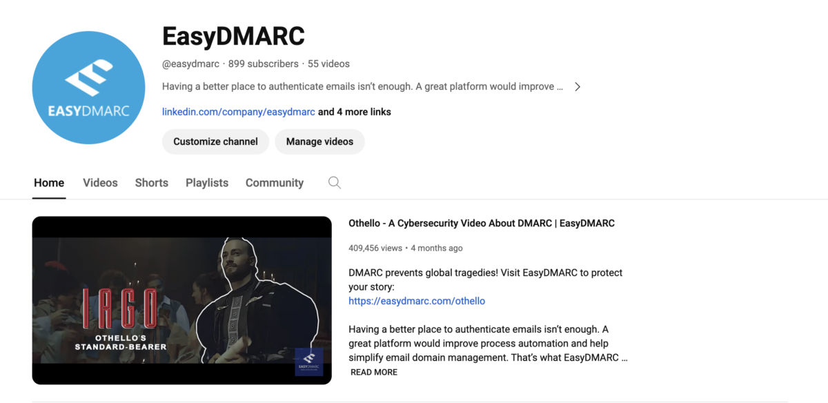The width and height of the screenshot is (828, 403).
Task: Click the easydmarc.com/othello link
Action: click(x=417, y=301)
